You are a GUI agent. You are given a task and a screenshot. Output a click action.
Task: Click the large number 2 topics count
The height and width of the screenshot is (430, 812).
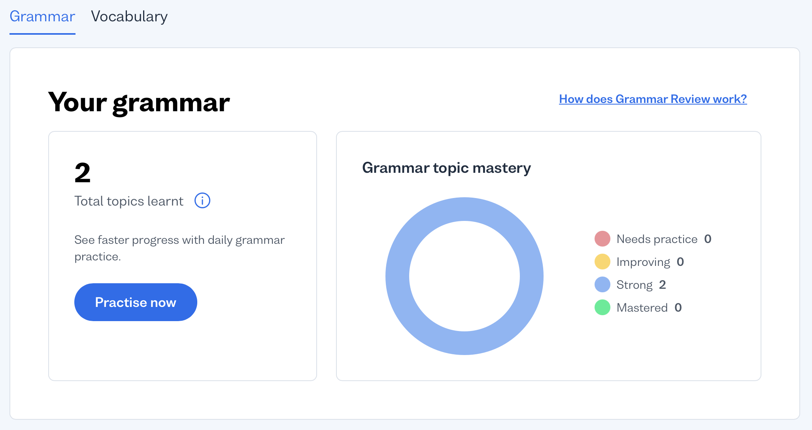tap(82, 173)
